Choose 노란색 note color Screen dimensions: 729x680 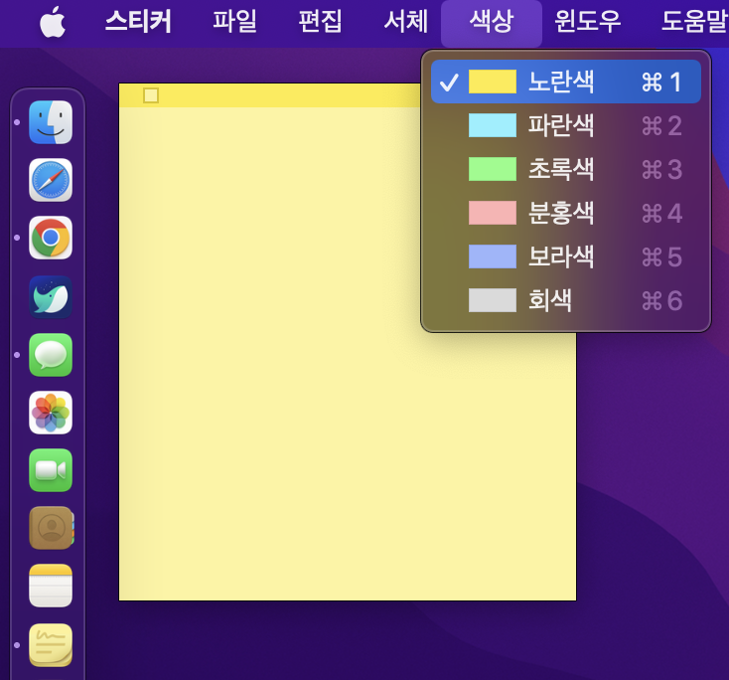click(566, 82)
